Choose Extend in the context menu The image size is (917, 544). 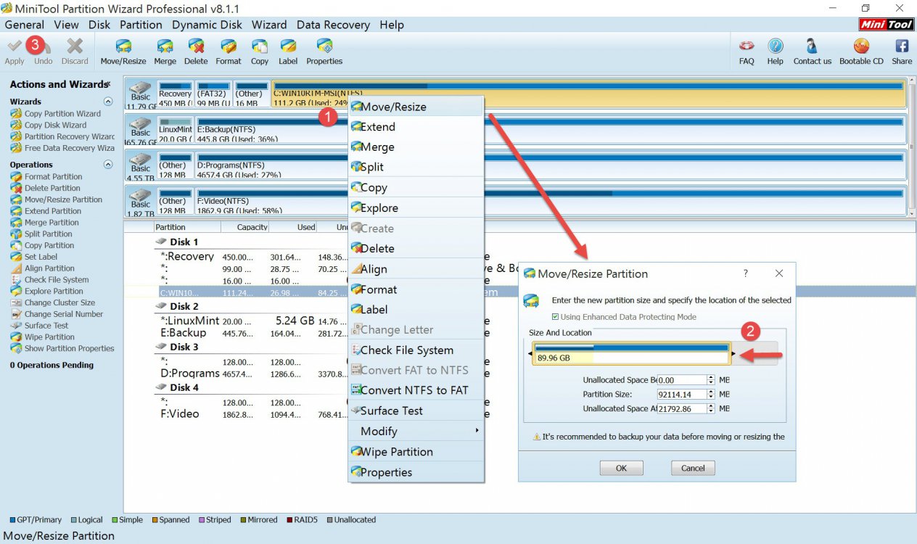point(416,127)
